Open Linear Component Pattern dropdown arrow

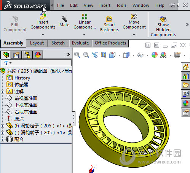(84, 35)
